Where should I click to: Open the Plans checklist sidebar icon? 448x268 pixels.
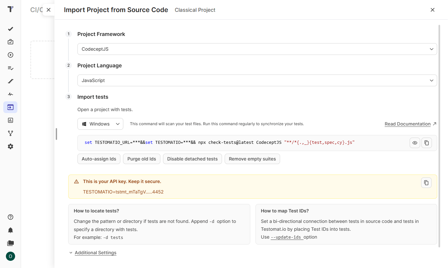coord(10,68)
